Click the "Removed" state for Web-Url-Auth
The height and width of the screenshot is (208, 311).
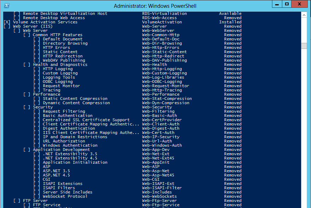tap(233, 141)
